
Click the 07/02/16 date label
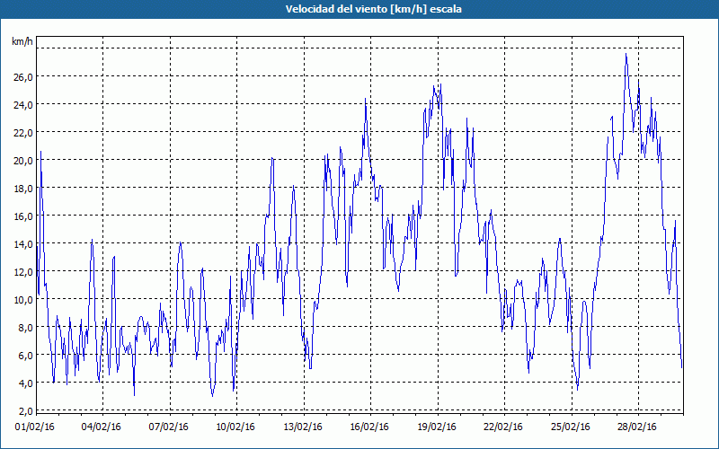coord(169,427)
